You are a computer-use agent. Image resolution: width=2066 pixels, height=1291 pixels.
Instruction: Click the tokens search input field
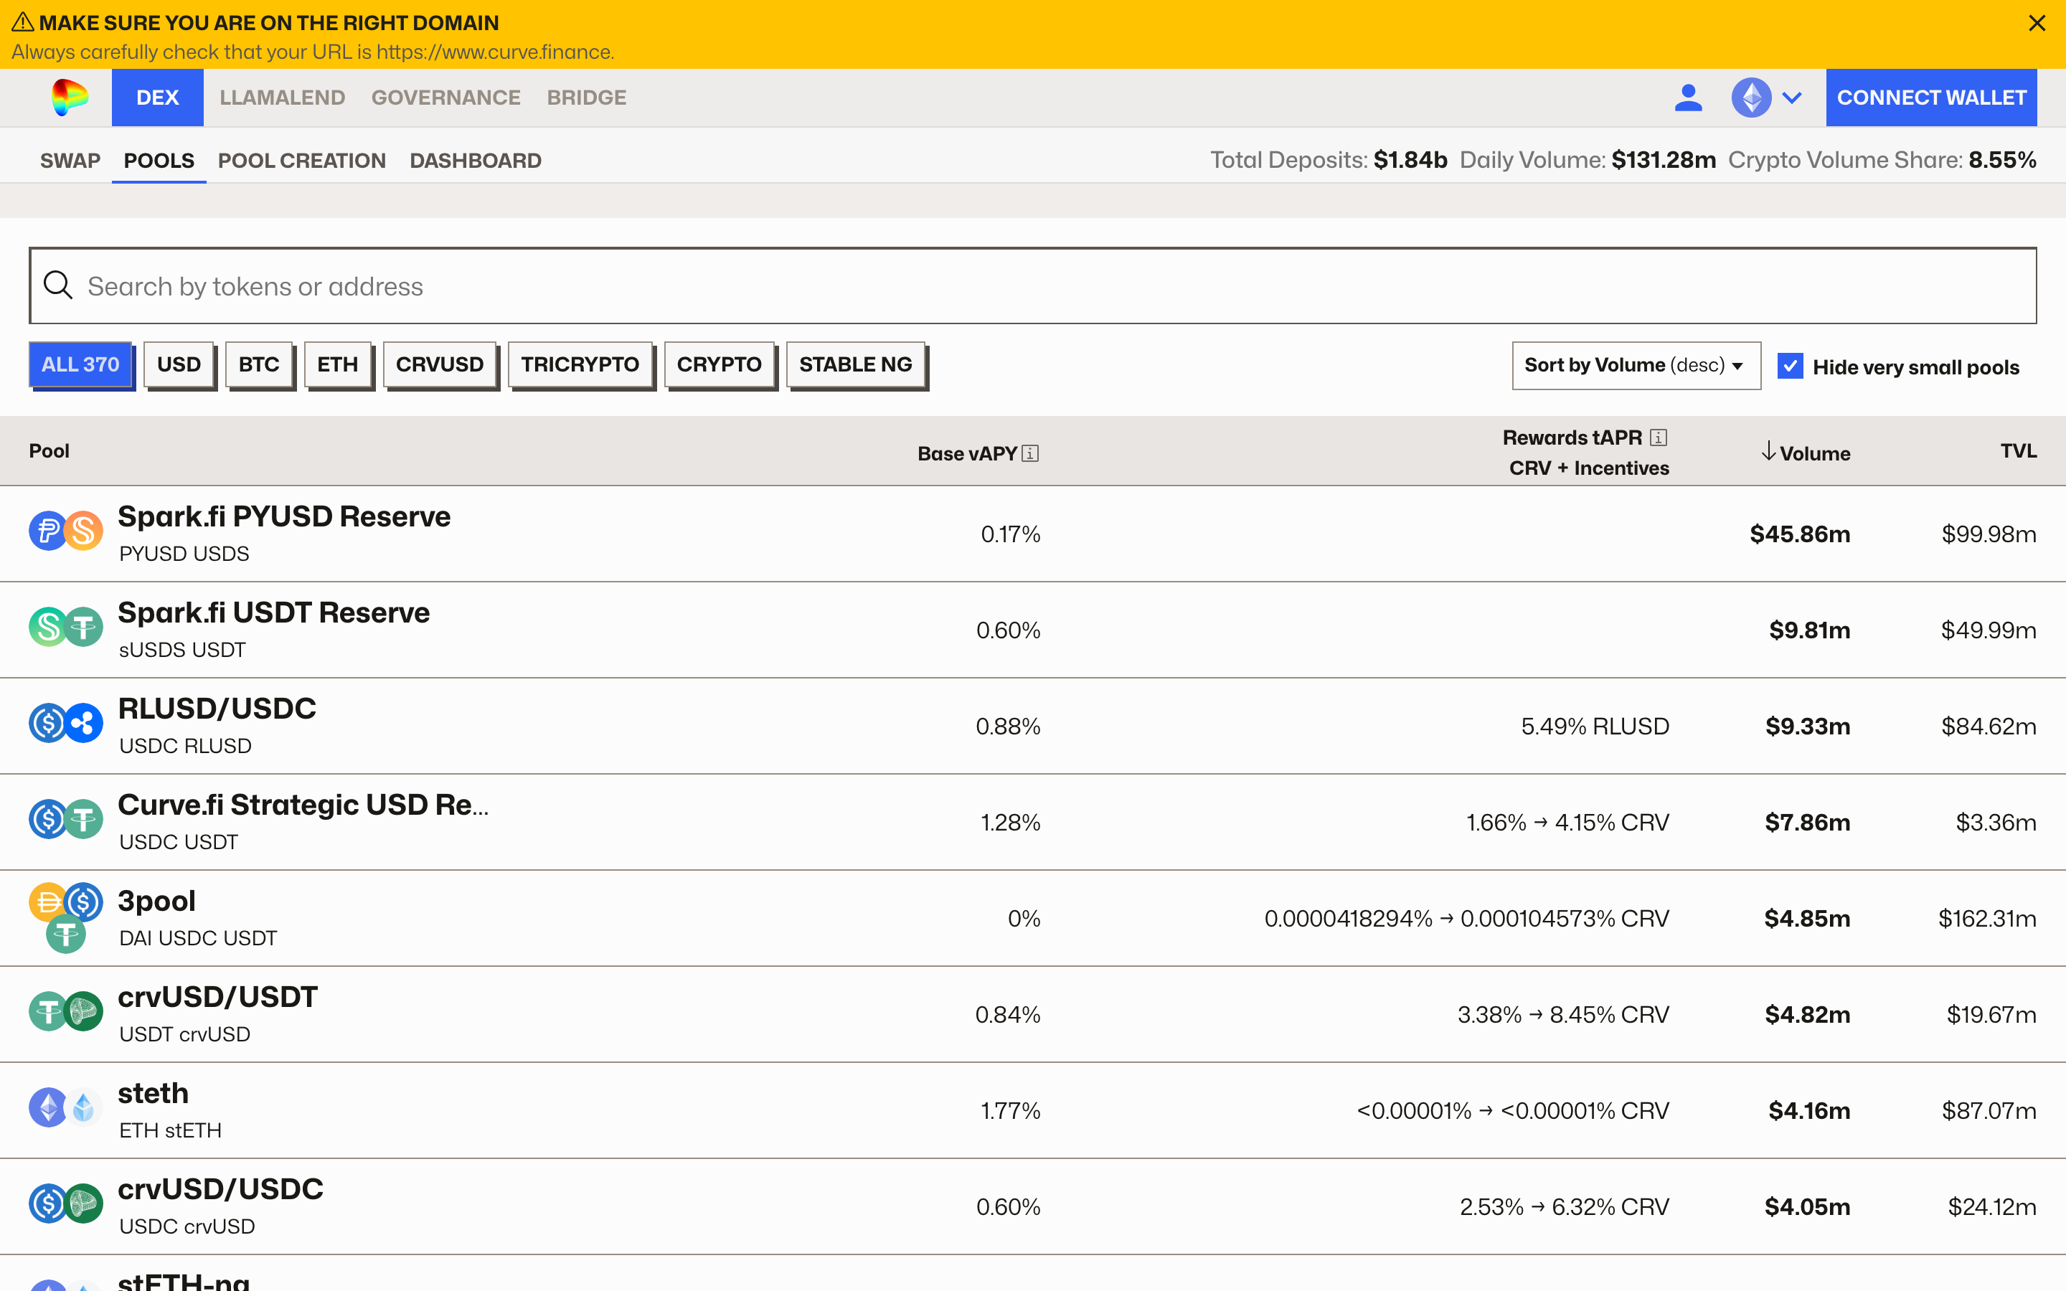point(598,285)
